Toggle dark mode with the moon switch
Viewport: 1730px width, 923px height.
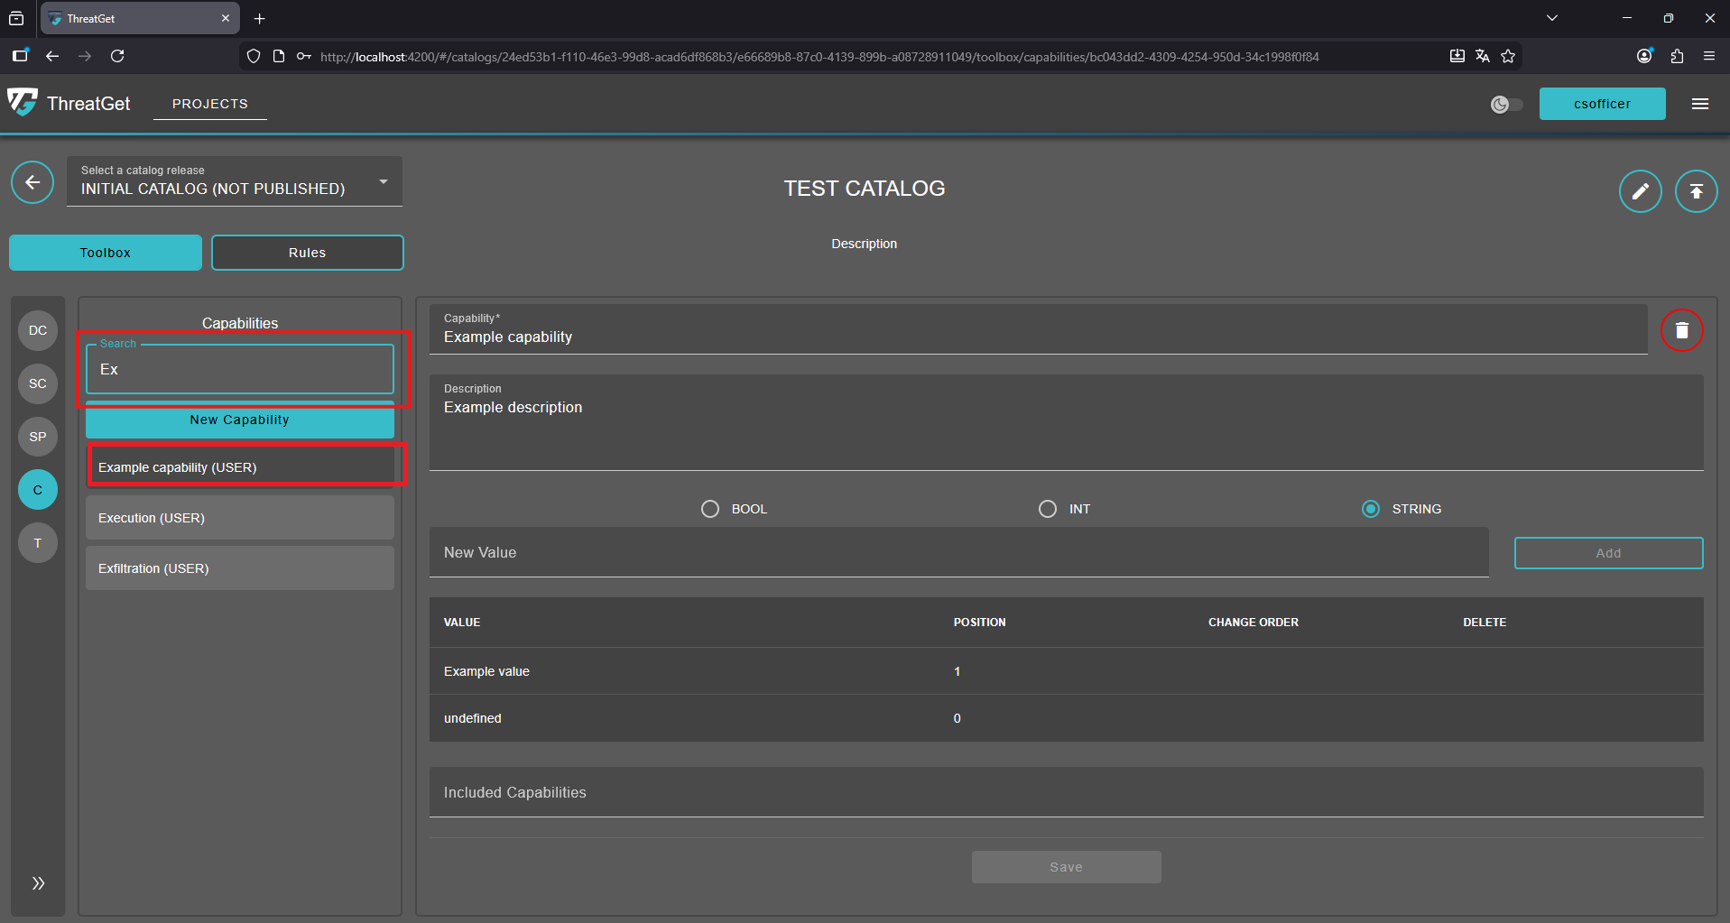(x=1505, y=104)
